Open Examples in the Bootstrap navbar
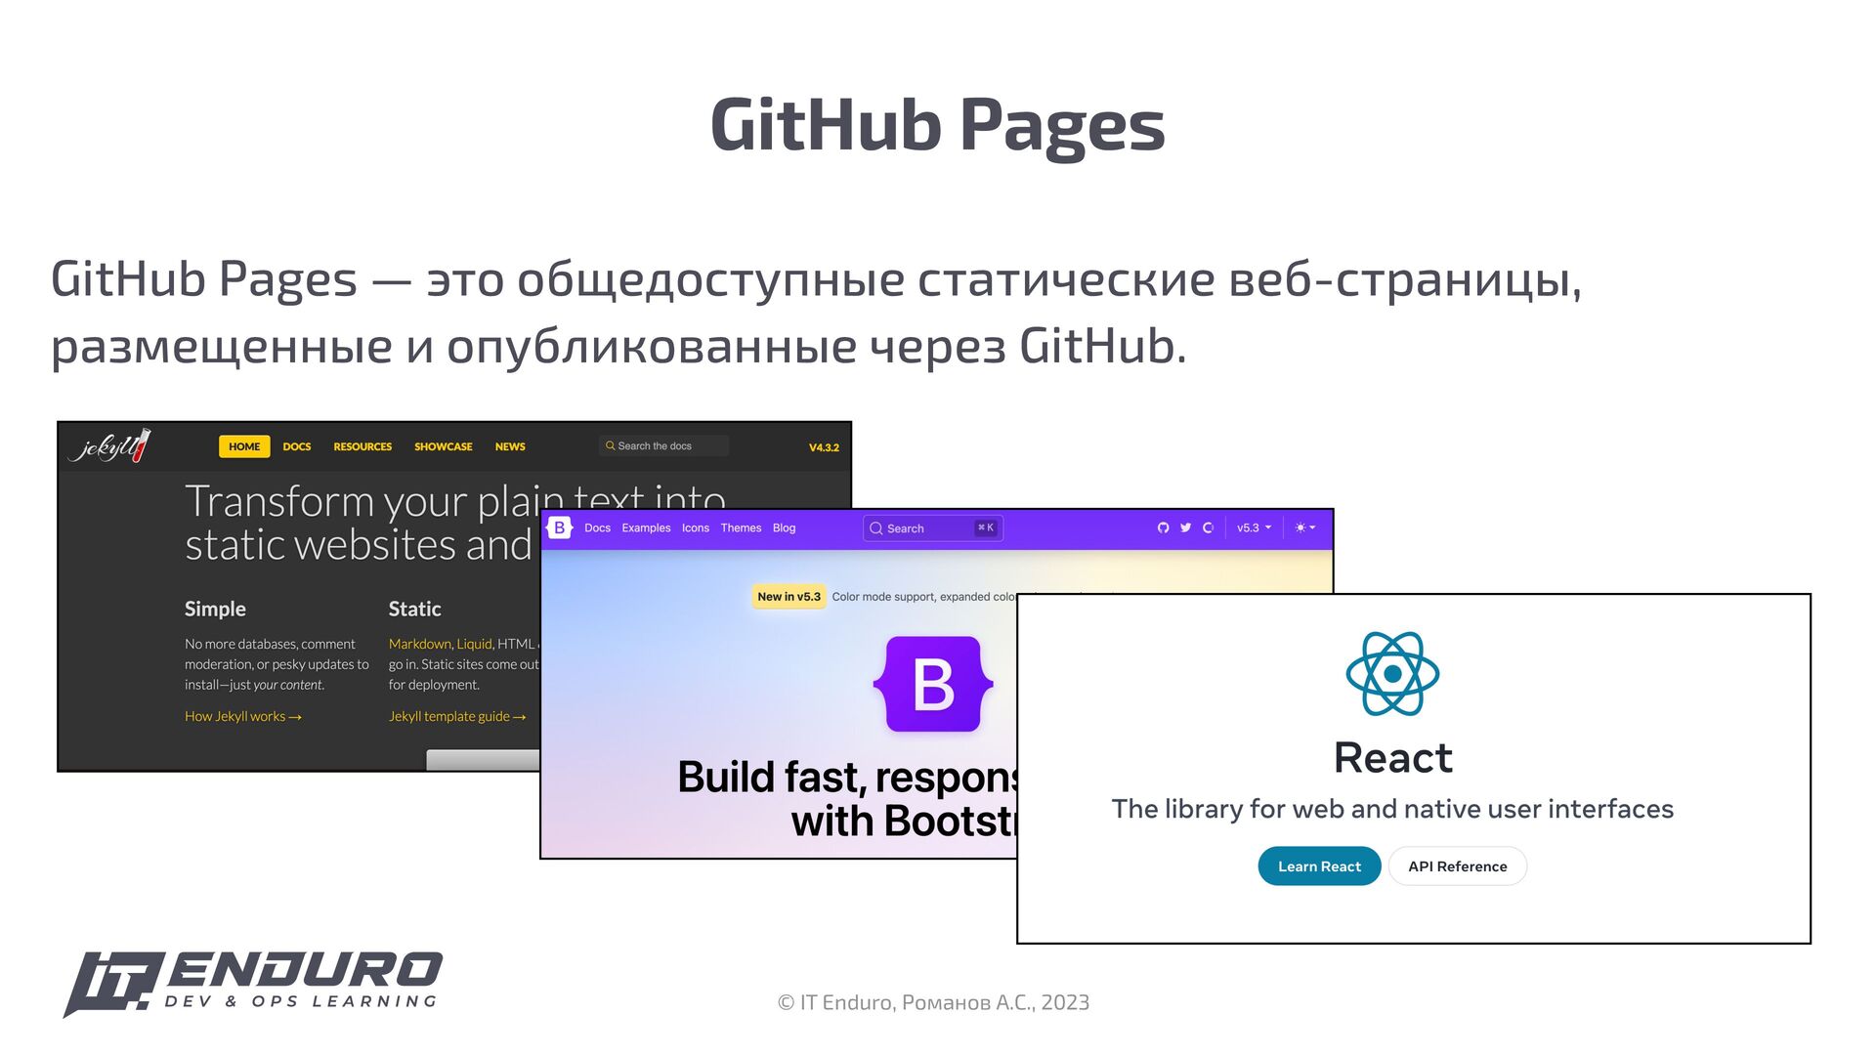1876x1055 pixels. pos(646,527)
